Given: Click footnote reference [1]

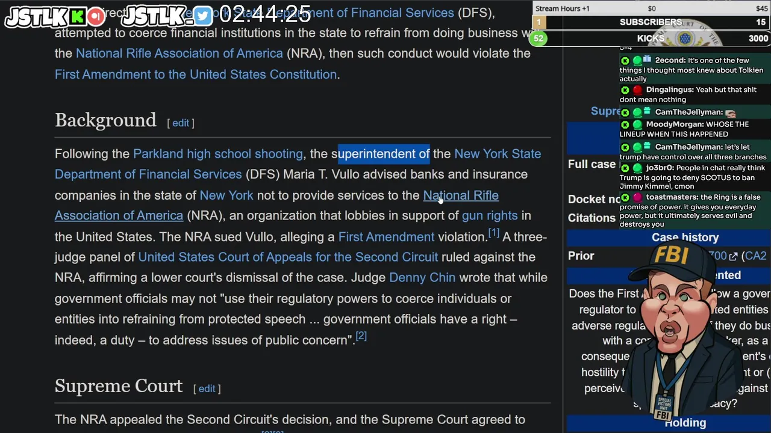Looking at the screenshot, I should pos(494,233).
